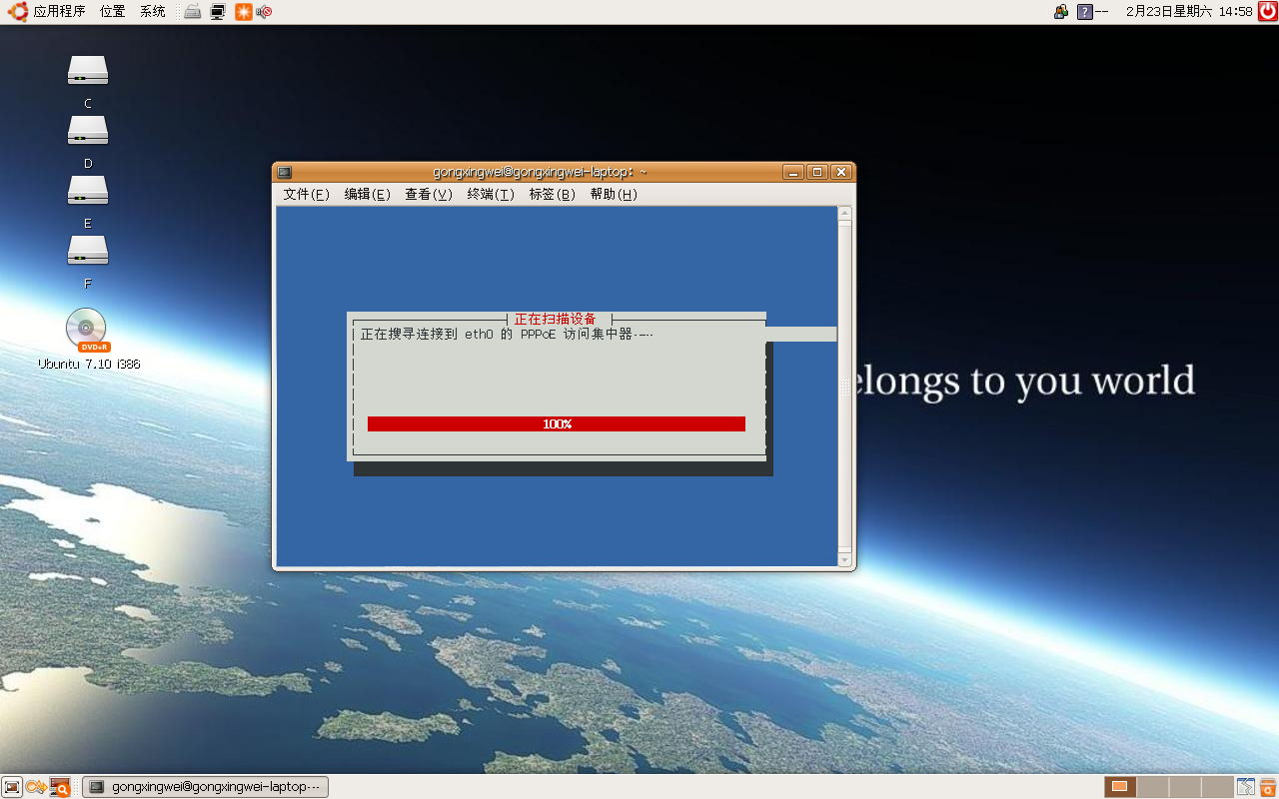Click the terminal vertical scrollbar track
This screenshot has width=1279, height=799.
pyautogui.click(x=845, y=387)
